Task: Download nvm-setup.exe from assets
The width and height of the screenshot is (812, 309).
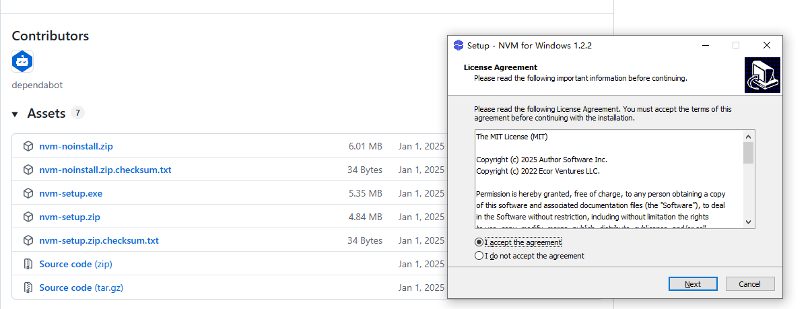Action: tap(71, 193)
